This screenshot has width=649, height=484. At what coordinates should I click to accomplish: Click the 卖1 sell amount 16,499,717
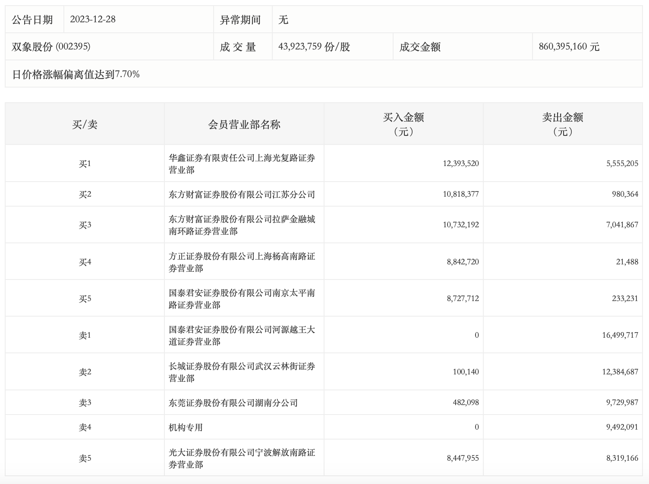(620, 335)
